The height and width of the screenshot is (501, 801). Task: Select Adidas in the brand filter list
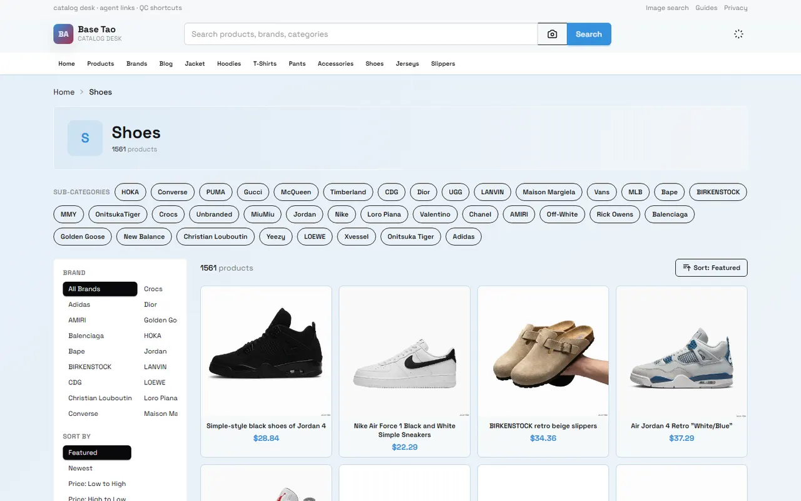79,304
